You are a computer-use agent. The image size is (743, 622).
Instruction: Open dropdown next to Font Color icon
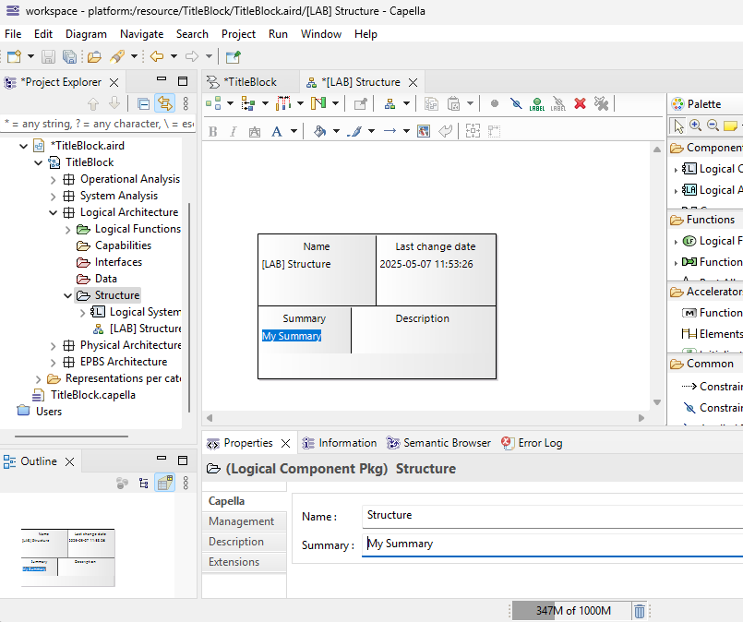[294, 131]
